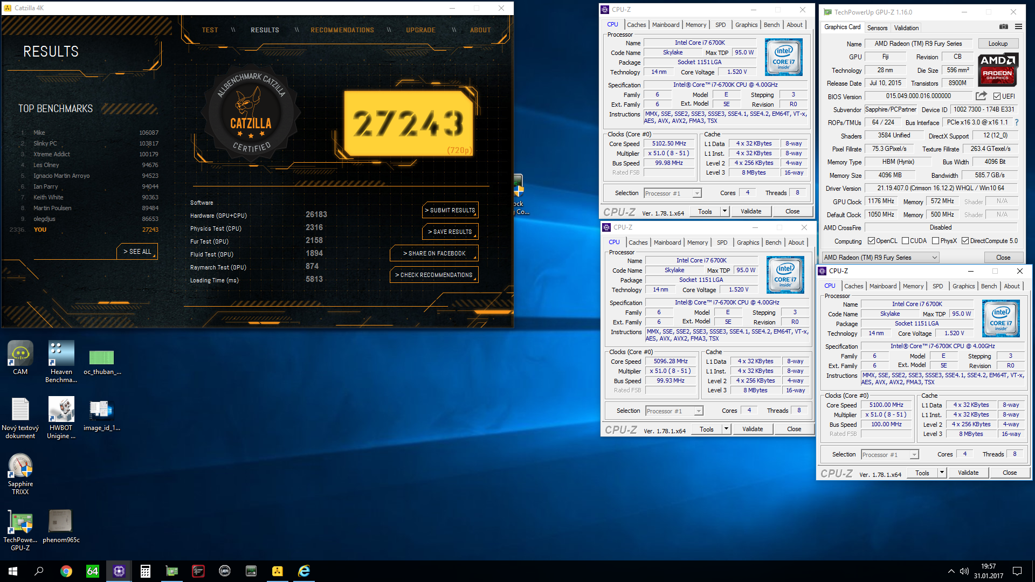Click SUBMIT RESULTS in Catzilla

450,210
